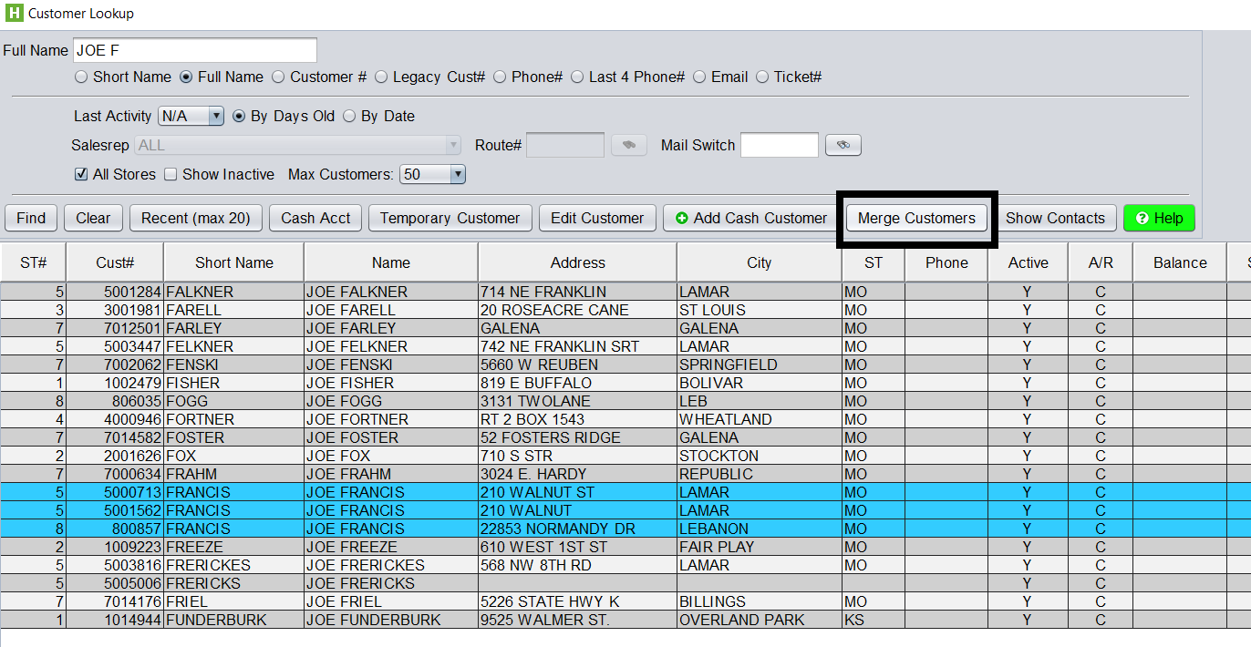This screenshot has height=647, width=1251.
Task: Sort by the Cust# column header
Action: point(115,262)
